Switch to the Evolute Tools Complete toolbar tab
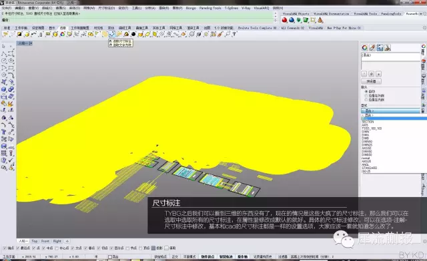Image resolution: width=427 pixels, height=261 pixels. click(x=257, y=28)
